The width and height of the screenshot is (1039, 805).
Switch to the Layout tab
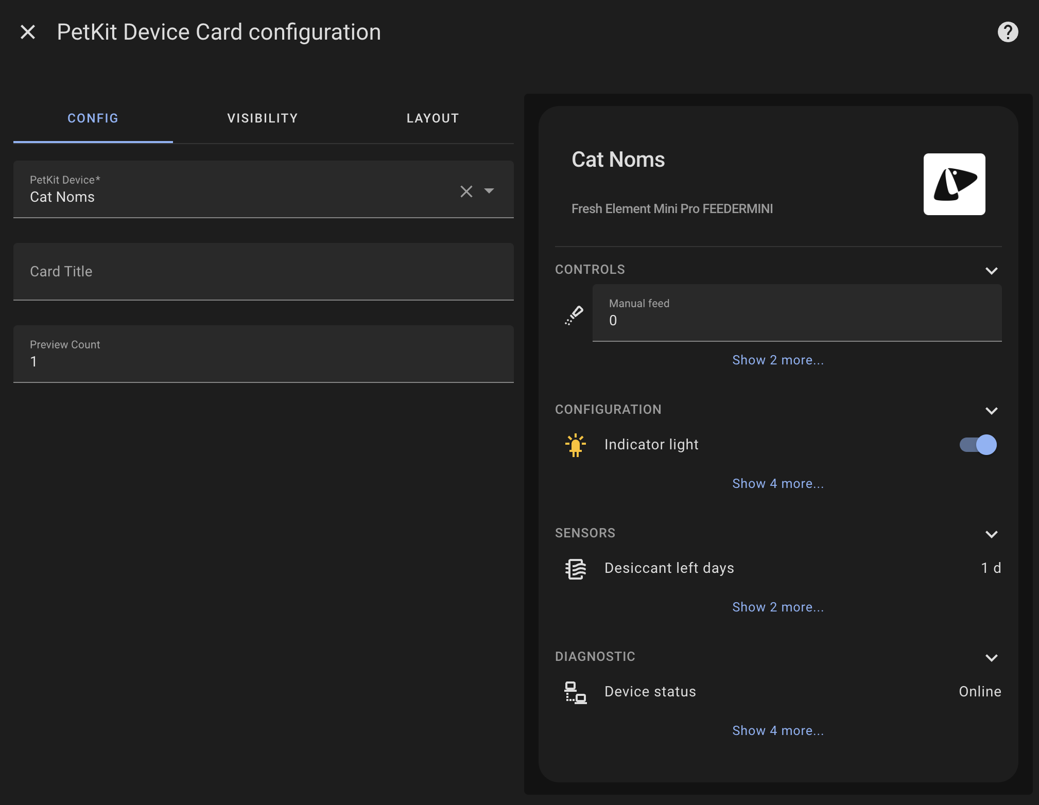(432, 118)
